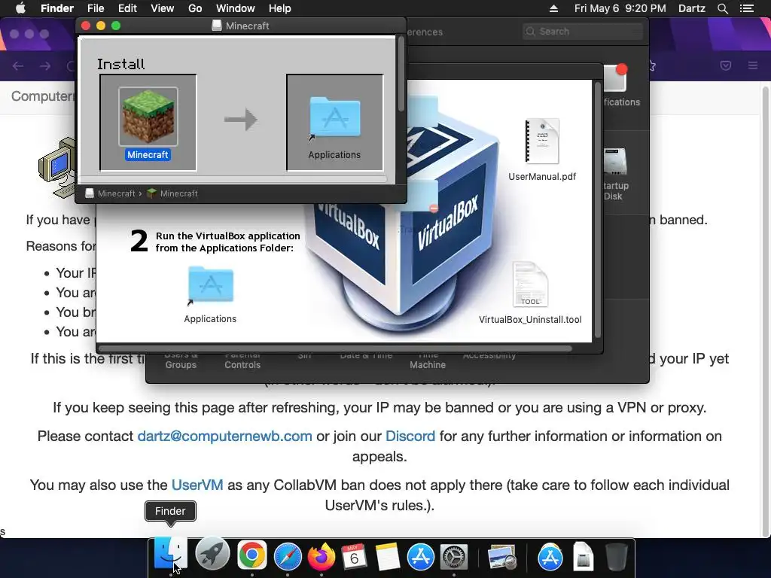Launch Google Chrome from the Dock
Image resolution: width=771 pixels, height=578 pixels.
[x=251, y=555]
